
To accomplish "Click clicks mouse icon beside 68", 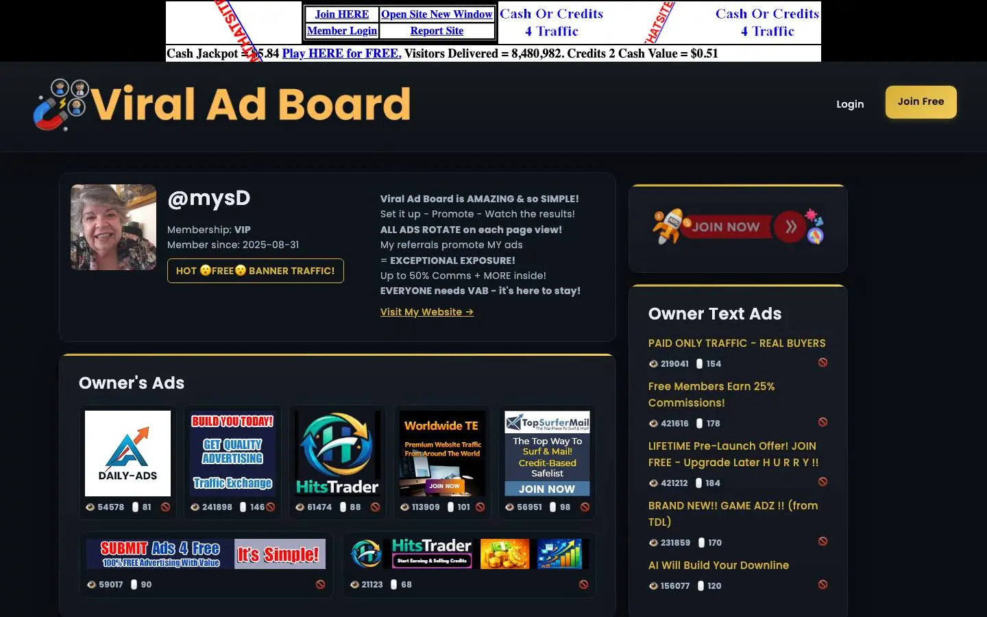I will tap(394, 585).
